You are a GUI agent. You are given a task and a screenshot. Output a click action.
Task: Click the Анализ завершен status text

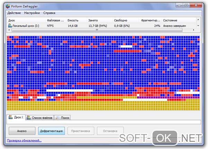174,26
